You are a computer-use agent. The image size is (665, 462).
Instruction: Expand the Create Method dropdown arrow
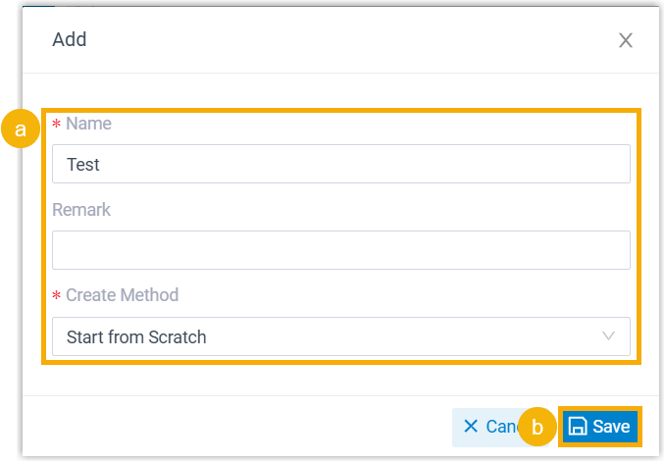tap(609, 336)
